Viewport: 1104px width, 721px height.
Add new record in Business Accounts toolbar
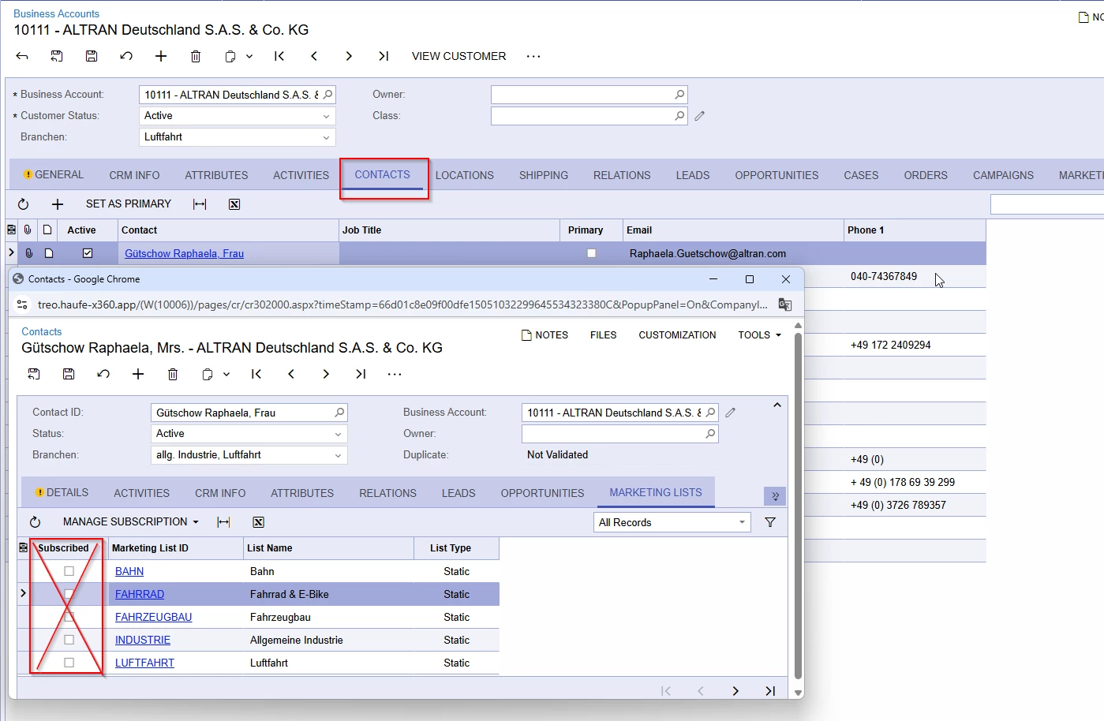click(161, 56)
